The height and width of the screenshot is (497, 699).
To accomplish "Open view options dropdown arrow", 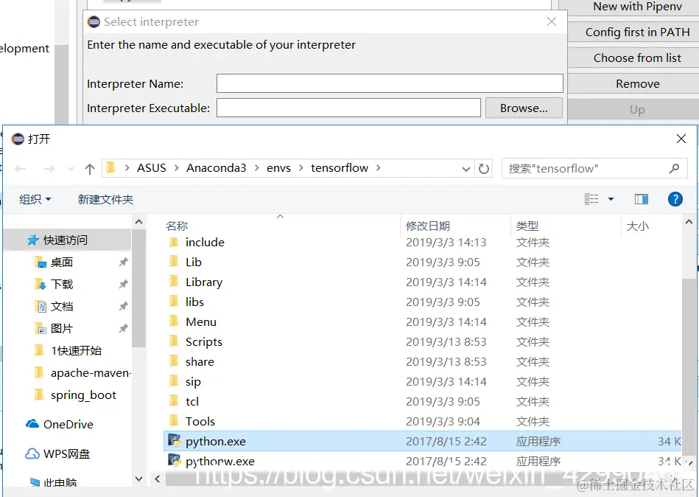I will point(611,199).
